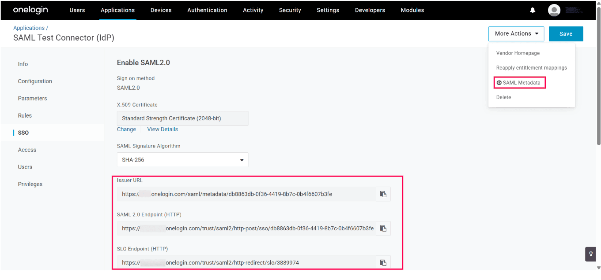Go to the Info sidebar tab

(x=23, y=64)
